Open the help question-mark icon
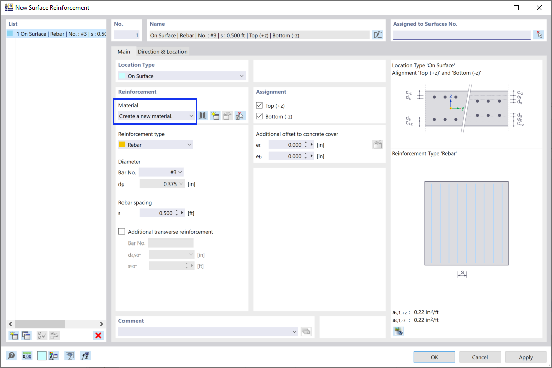The height and width of the screenshot is (368, 552). coord(11,356)
